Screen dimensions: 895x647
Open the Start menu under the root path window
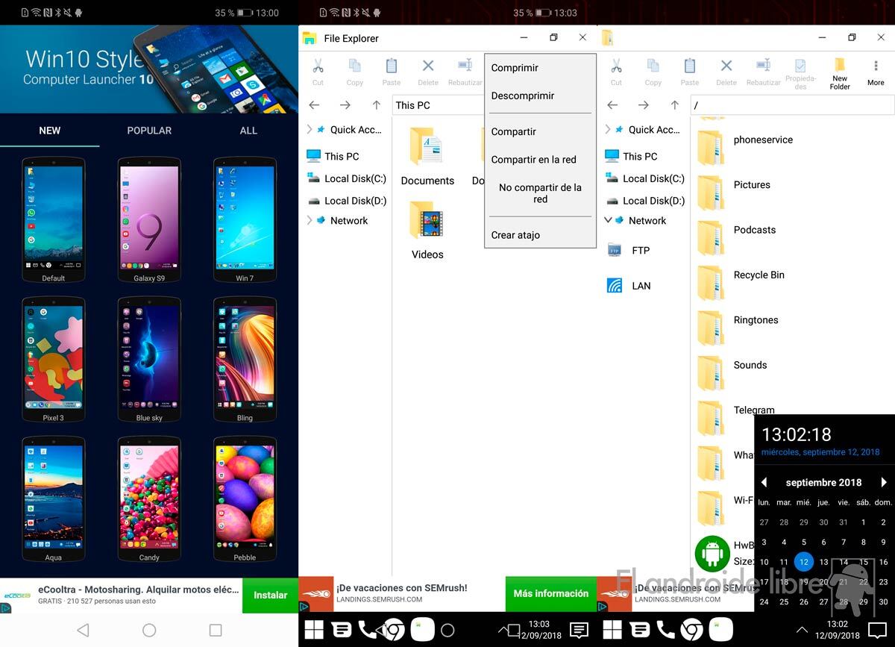click(x=612, y=631)
